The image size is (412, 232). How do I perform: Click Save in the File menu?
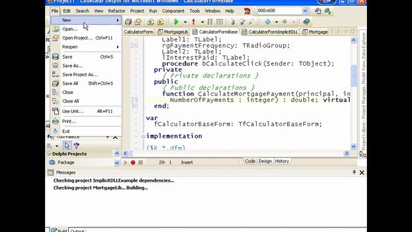click(86, 57)
